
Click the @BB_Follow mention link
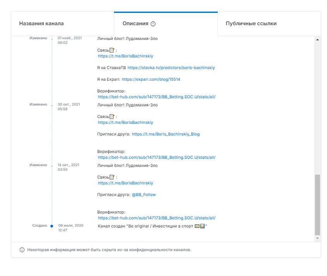[144, 194]
